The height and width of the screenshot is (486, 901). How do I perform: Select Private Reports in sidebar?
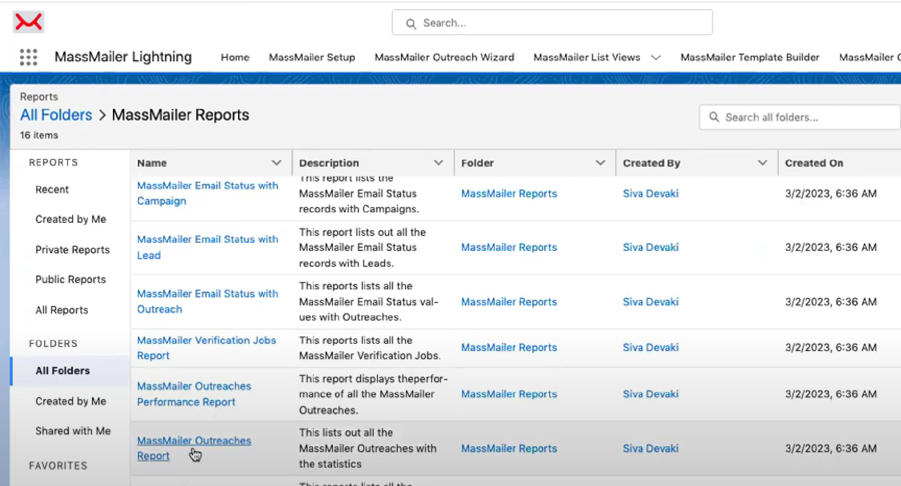(73, 250)
